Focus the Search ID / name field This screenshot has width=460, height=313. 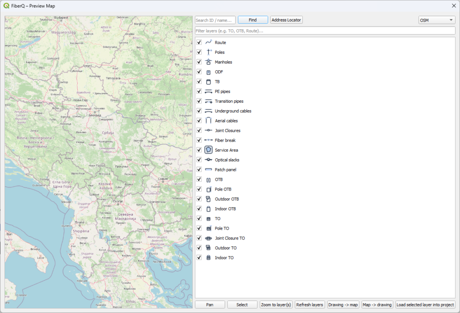tap(215, 20)
